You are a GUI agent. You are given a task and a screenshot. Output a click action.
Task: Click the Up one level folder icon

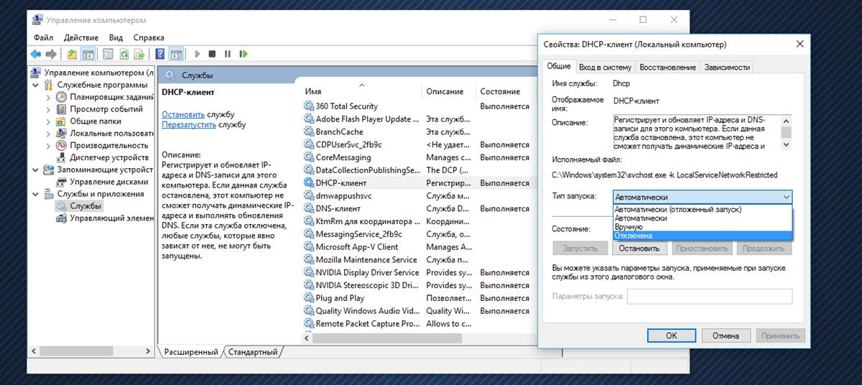pyautogui.click(x=72, y=54)
